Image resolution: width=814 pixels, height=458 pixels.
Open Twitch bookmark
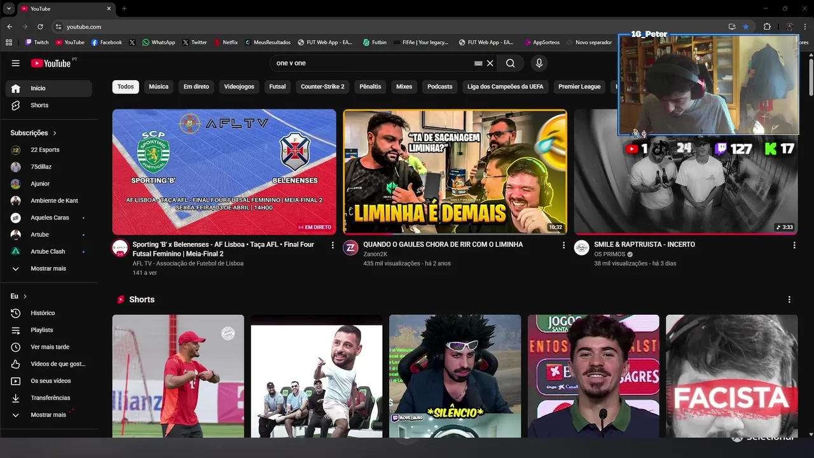37,43
